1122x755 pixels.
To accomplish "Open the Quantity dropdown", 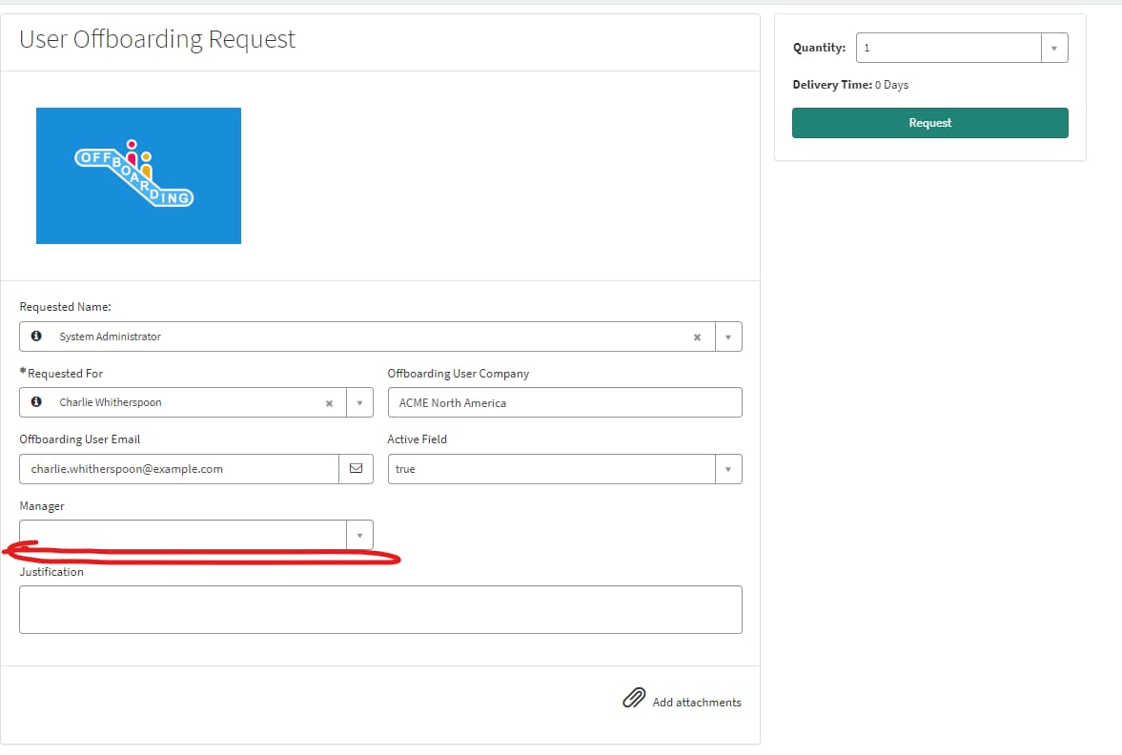I will point(1054,48).
